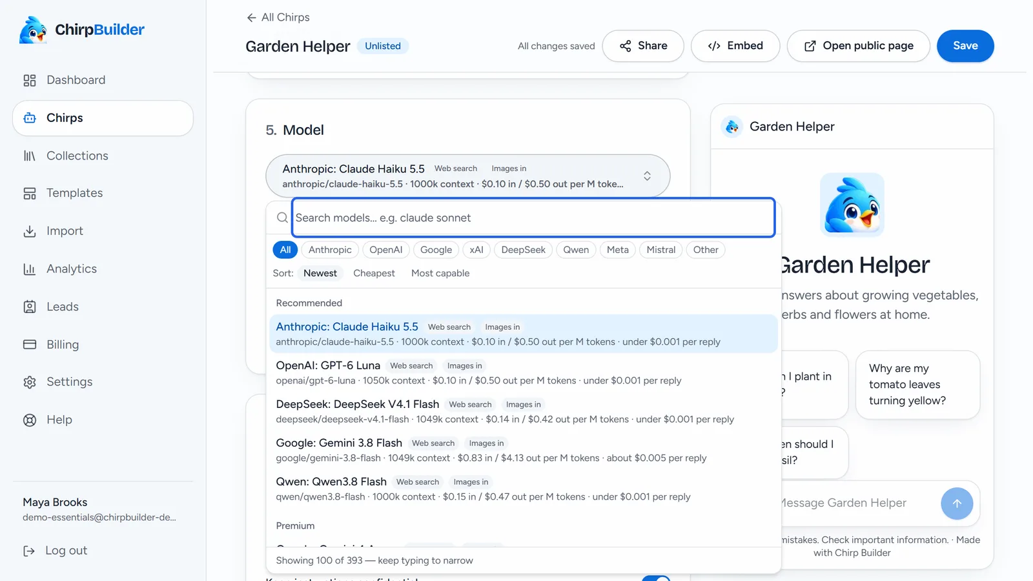Filter models by Anthropic
1033x581 pixels.
[330, 250]
